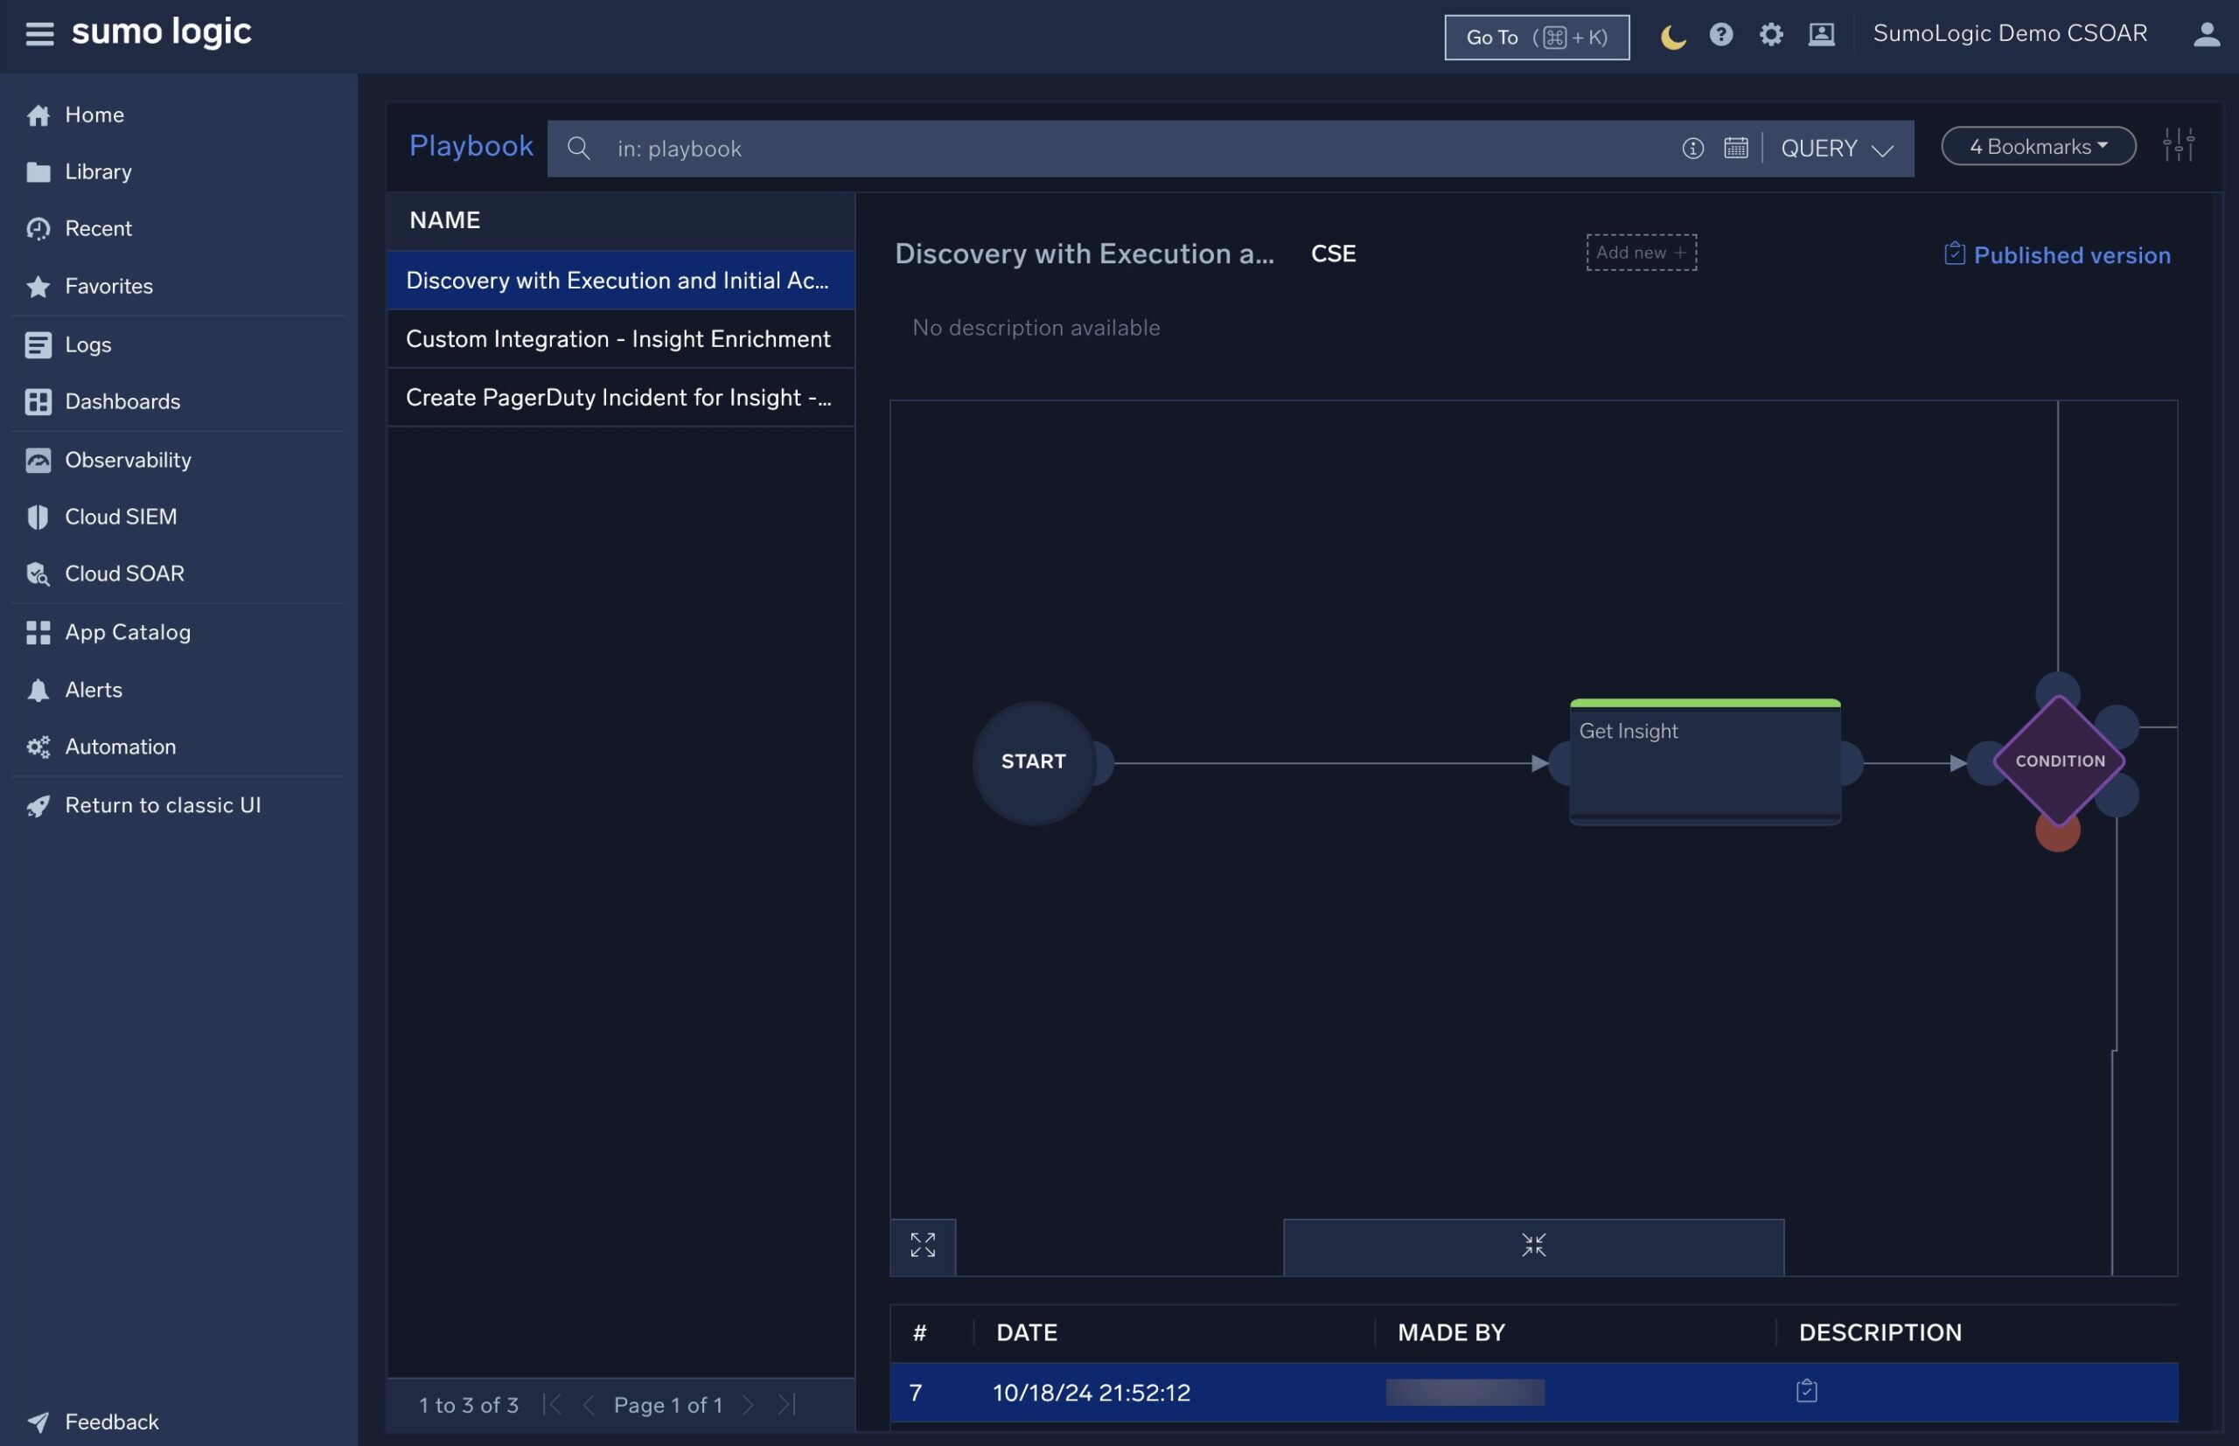The height and width of the screenshot is (1446, 2239).
Task: Select Discovery with Execution and Initial Ac... playbook
Action: click(621, 281)
